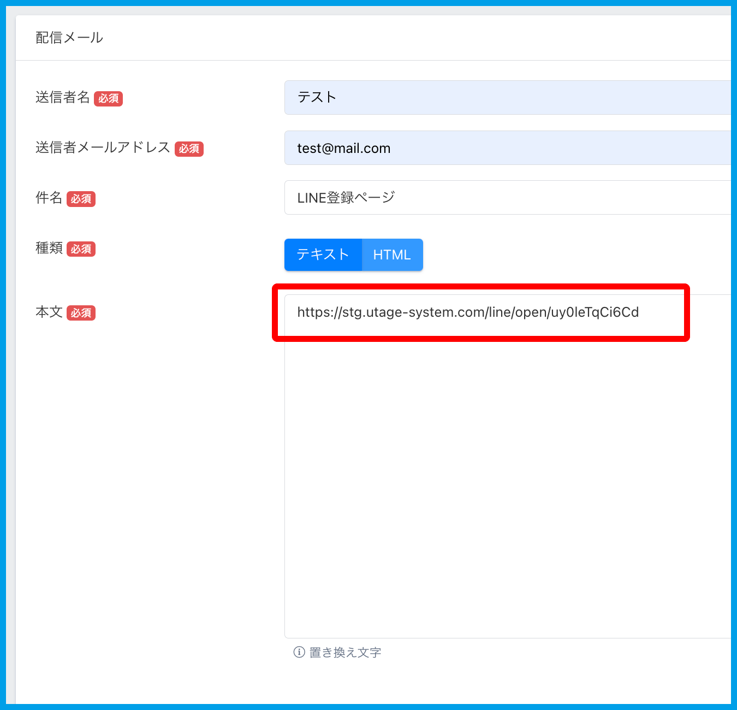
Task: Click the 件名 label text
Action: click(49, 198)
